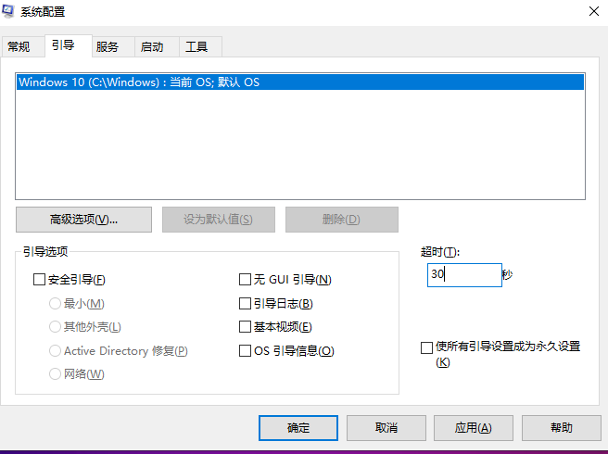The height and width of the screenshot is (454, 608).
Task: Confirm with the 确定 button
Action: 298,428
